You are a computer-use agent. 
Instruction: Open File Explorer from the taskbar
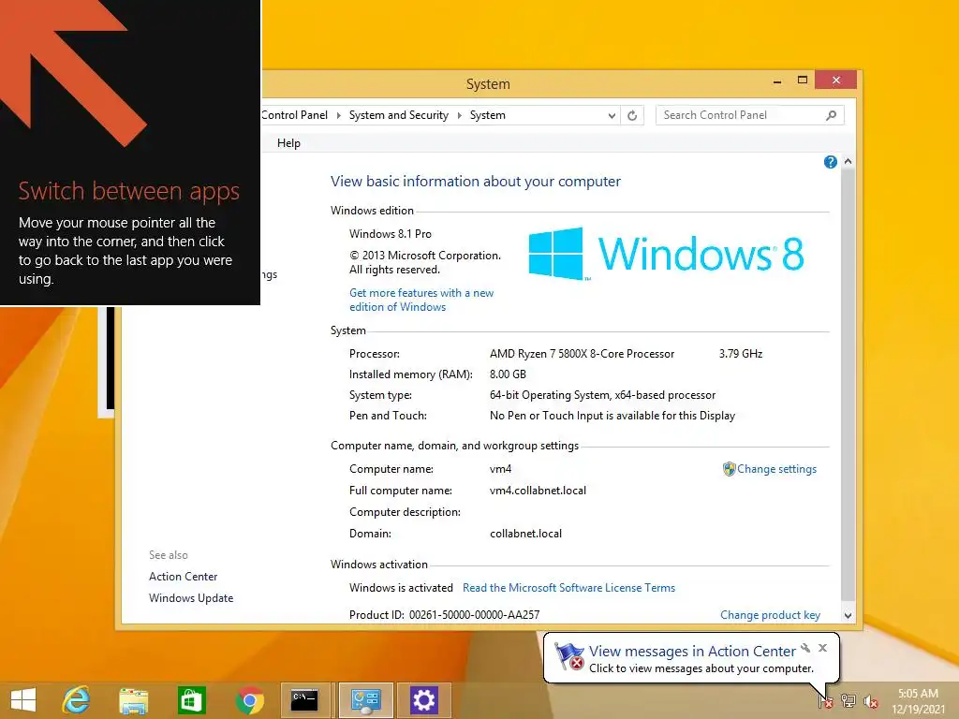[x=133, y=700]
